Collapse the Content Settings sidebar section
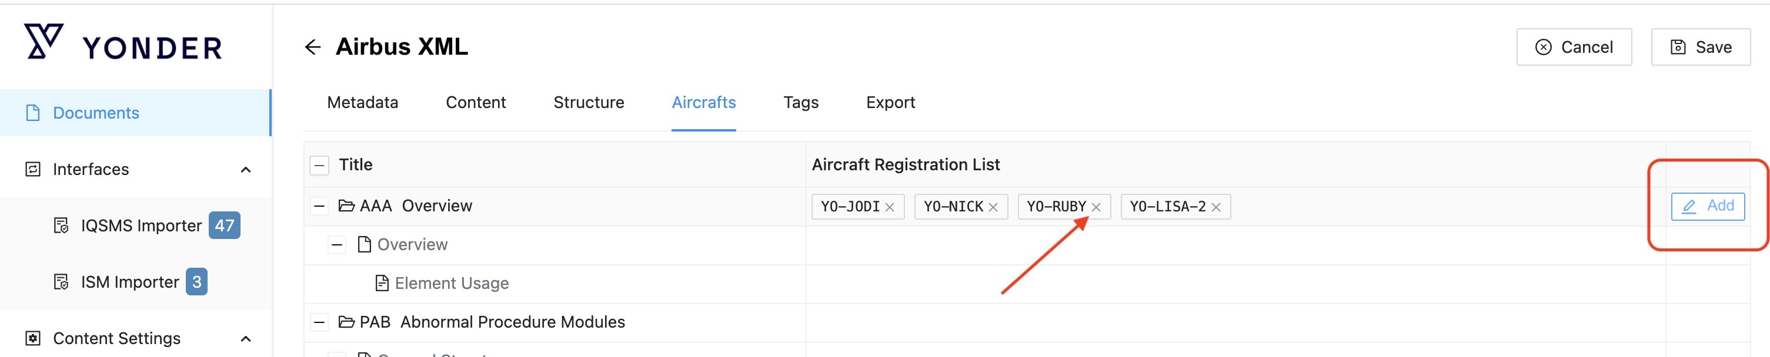Screen dimensions: 1770x357 coord(245,338)
